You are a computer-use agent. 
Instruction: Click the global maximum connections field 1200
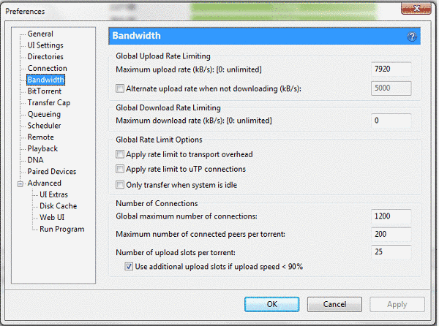[x=391, y=216]
